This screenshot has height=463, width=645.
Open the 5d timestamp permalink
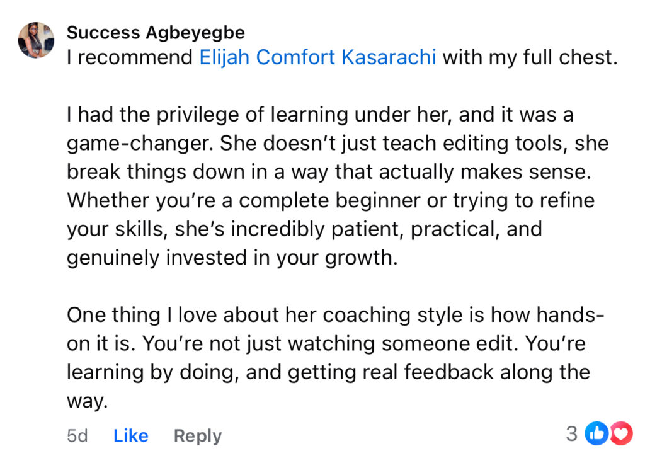coord(77,435)
